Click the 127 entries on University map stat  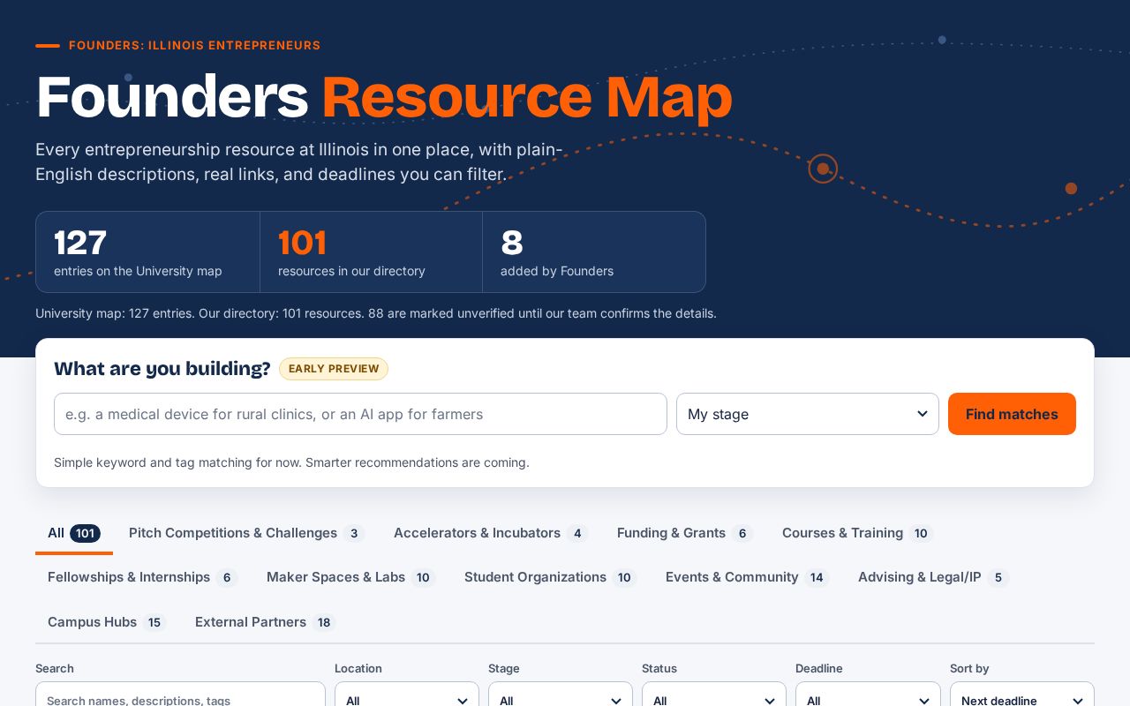point(147,252)
